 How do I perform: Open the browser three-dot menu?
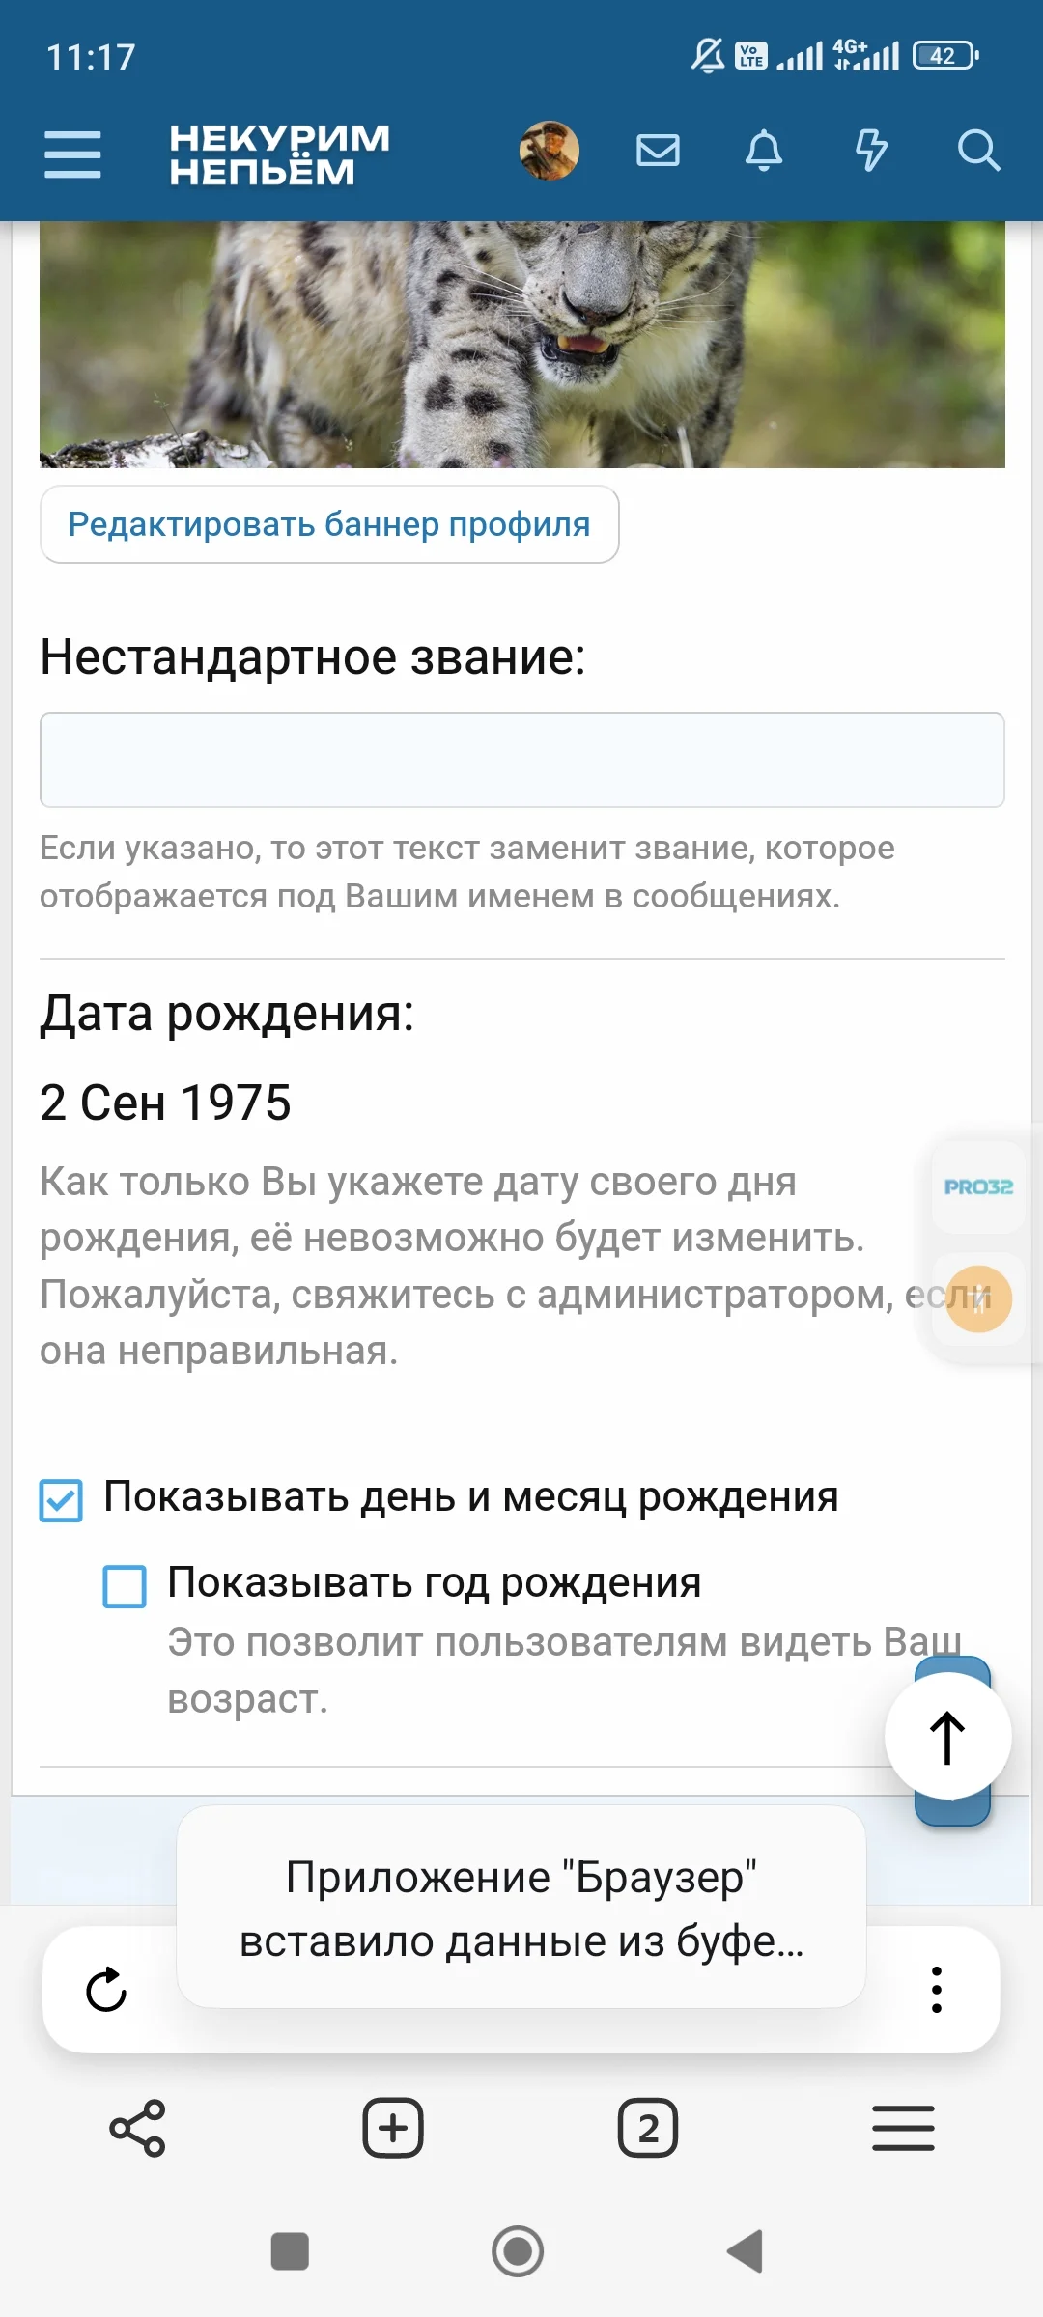(936, 1990)
